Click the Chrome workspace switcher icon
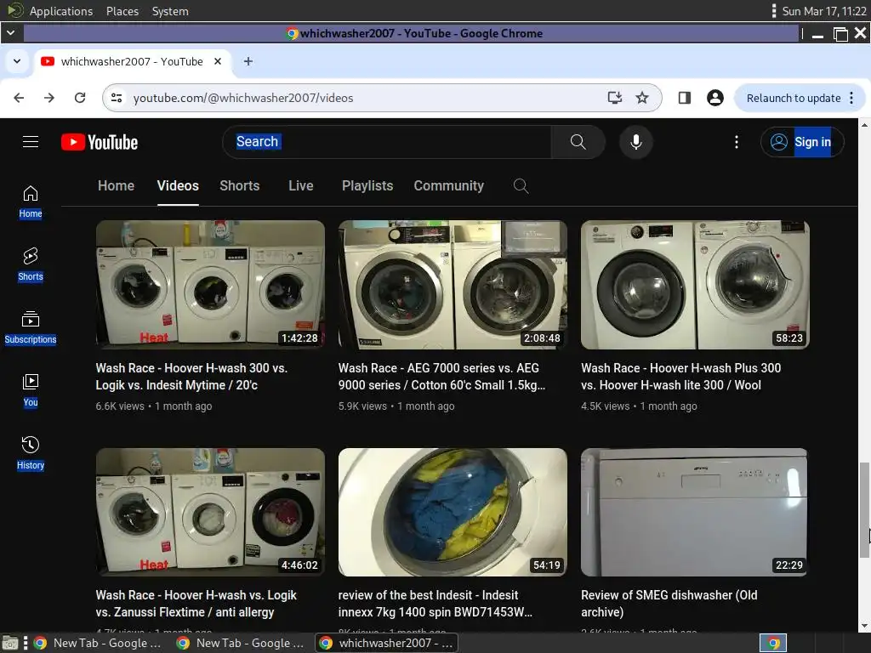Viewport: 871px width, 653px height. click(x=772, y=643)
